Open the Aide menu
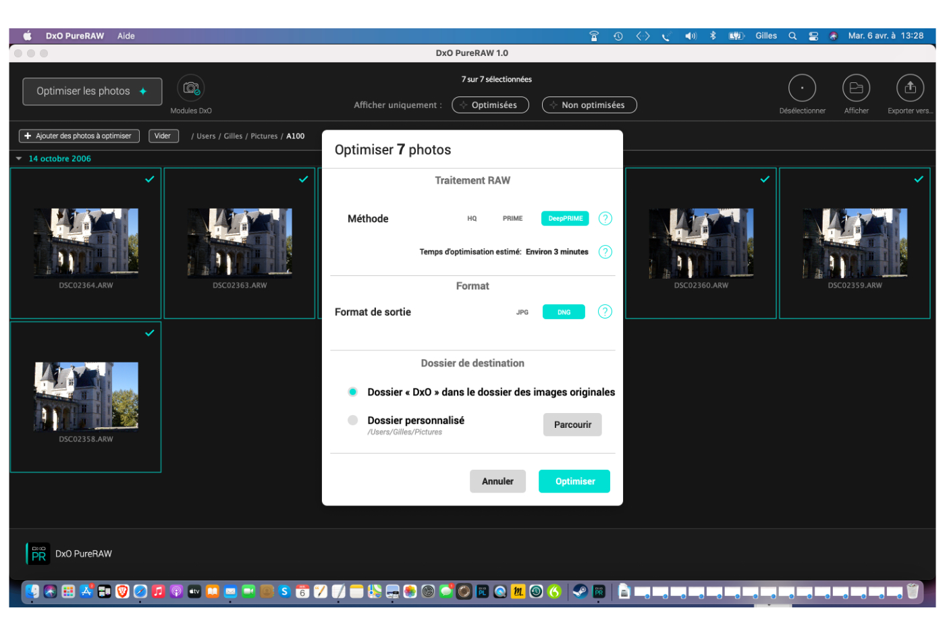The image size is (945, 629). point(126,36)
